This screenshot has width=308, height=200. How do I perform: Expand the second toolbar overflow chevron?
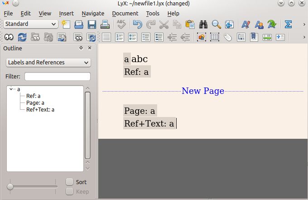(x=304, y=37)
